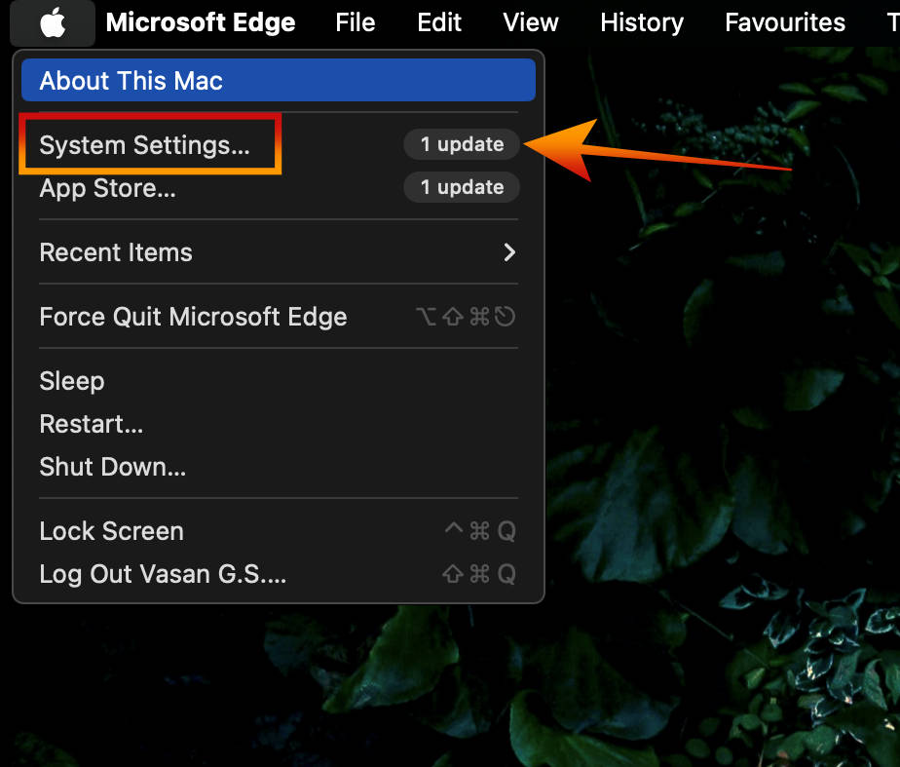Open App Store menu entry
900x767 pixels.
point(107,188)
